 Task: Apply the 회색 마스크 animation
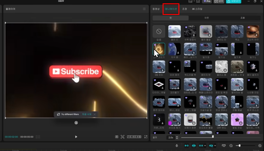(x=253, y=102)
